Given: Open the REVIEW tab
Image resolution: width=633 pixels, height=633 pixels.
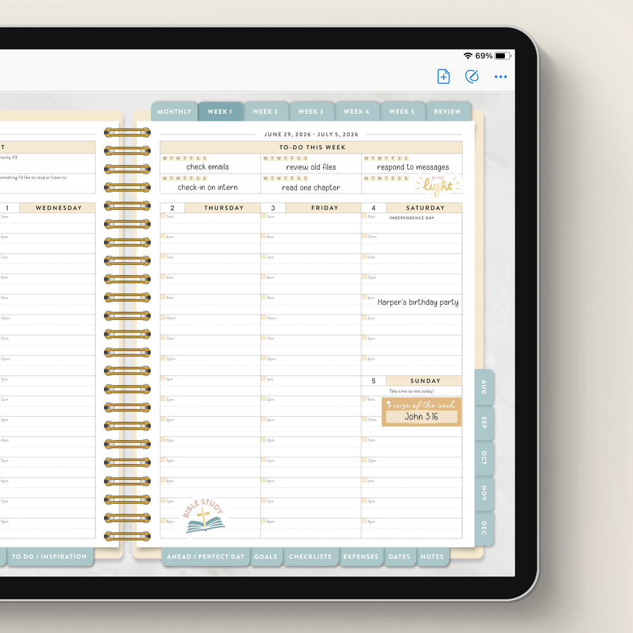Looking at the screenshot, I should click(x=447, y=111).
